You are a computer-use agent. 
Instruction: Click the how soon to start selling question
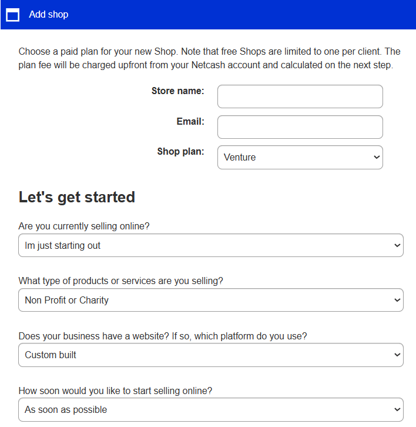coord(115,391)
